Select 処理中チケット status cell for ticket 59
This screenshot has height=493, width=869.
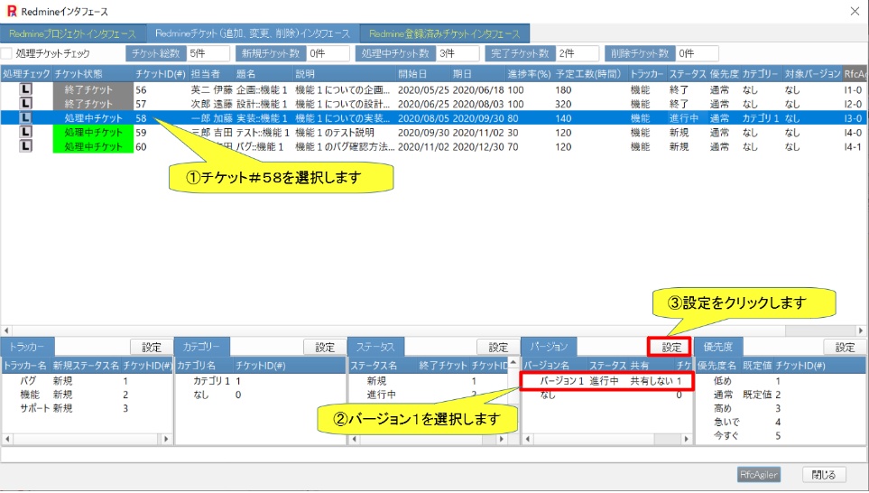point(93,132)
